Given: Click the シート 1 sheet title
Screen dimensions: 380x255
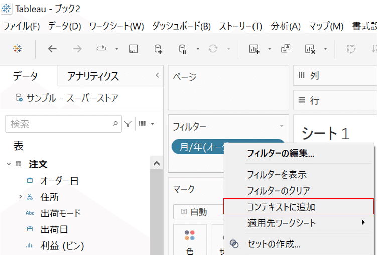Looking at the screenshot, I should click(325, 134).
